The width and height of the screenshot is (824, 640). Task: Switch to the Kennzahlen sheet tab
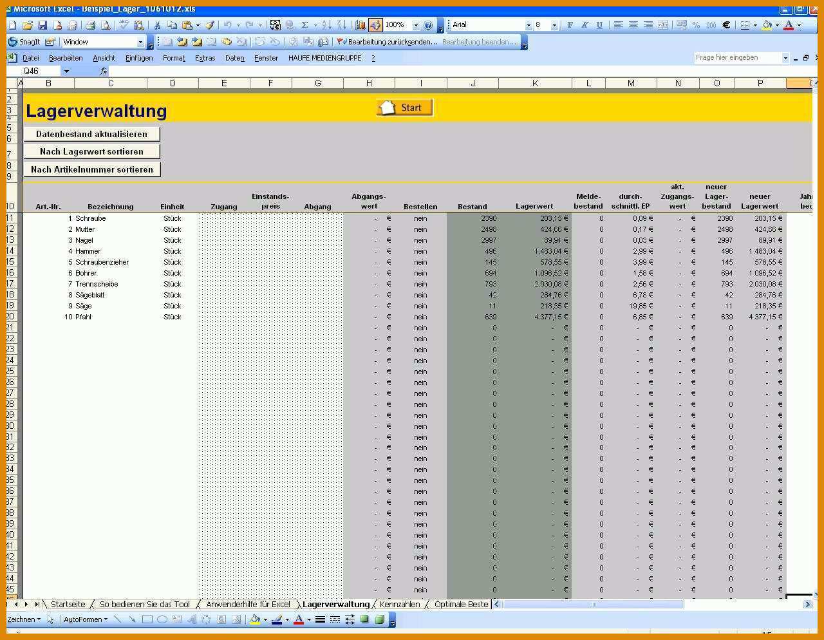tap(400, 604)
